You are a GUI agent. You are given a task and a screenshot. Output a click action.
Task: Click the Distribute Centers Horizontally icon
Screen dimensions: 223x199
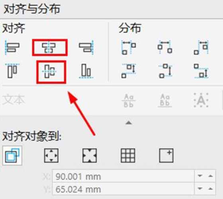165,47
